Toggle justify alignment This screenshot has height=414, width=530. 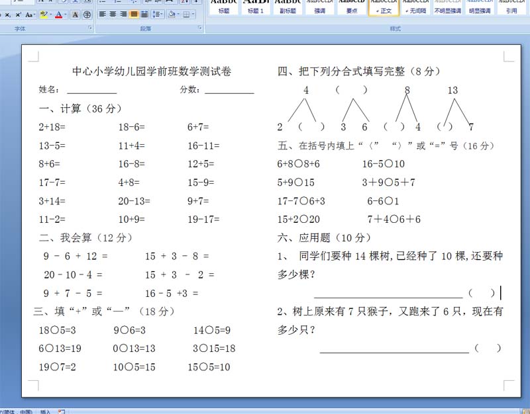[x=134, y=15]
